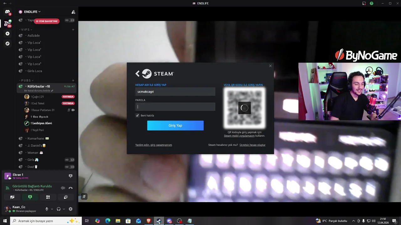401x225 pixels.
Task: Toggle the green screen share button
Action: (x=30, y=197)
